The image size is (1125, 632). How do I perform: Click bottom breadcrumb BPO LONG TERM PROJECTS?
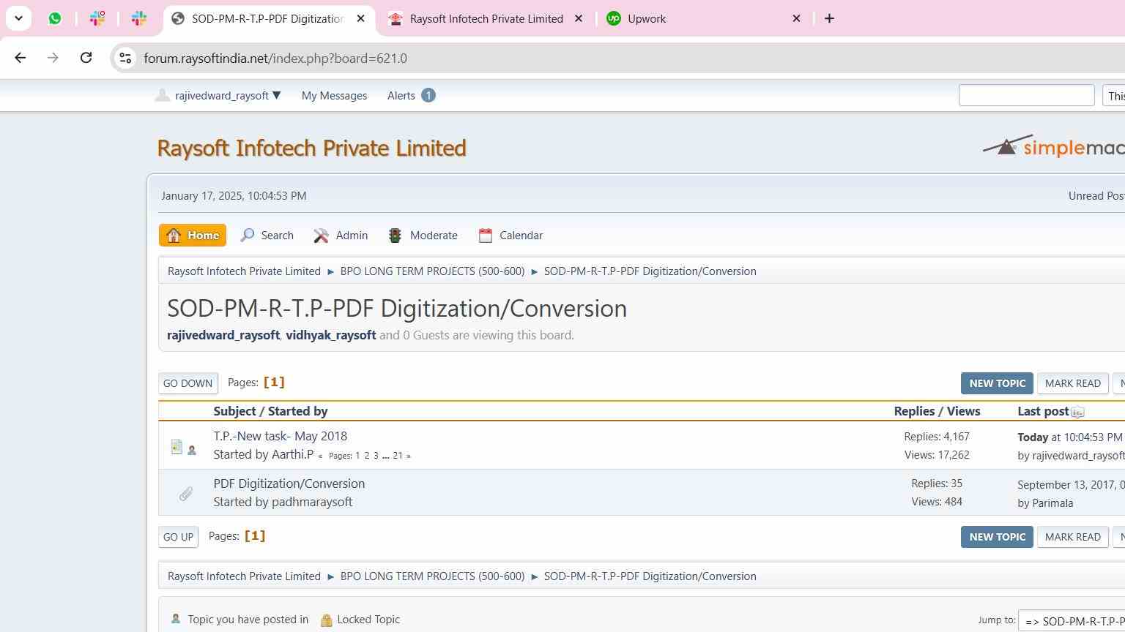pos(432,576)
